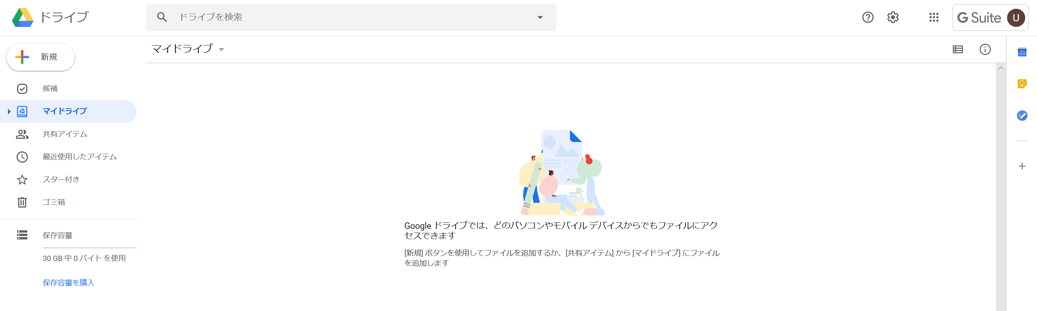Open スター付き starred items
The height and width of the screenshot is (311, 1037).
61,179
